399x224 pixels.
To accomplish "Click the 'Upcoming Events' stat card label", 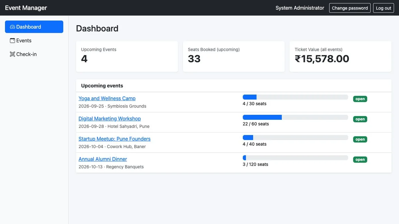I will [99, 49].
